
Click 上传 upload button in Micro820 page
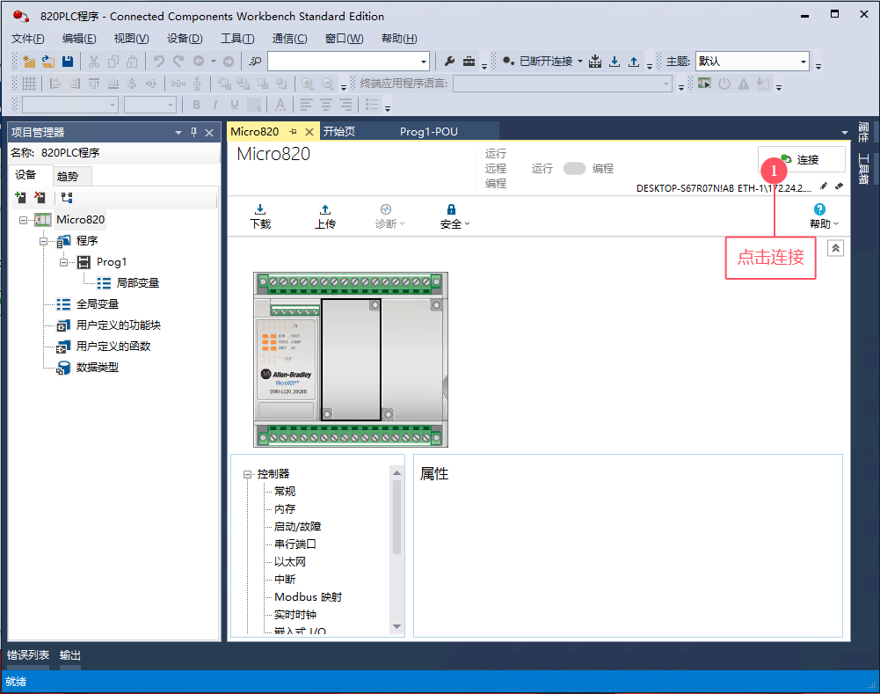pyautogui.click(x=325, y=216)
